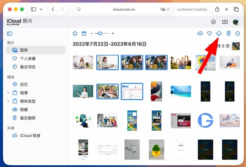
Task: Download selected photos from iCloud
Action: pyautogui.click(x=219, y=34)
